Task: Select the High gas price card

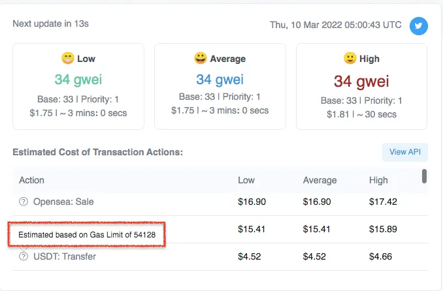Action: [x=361, y=87]
